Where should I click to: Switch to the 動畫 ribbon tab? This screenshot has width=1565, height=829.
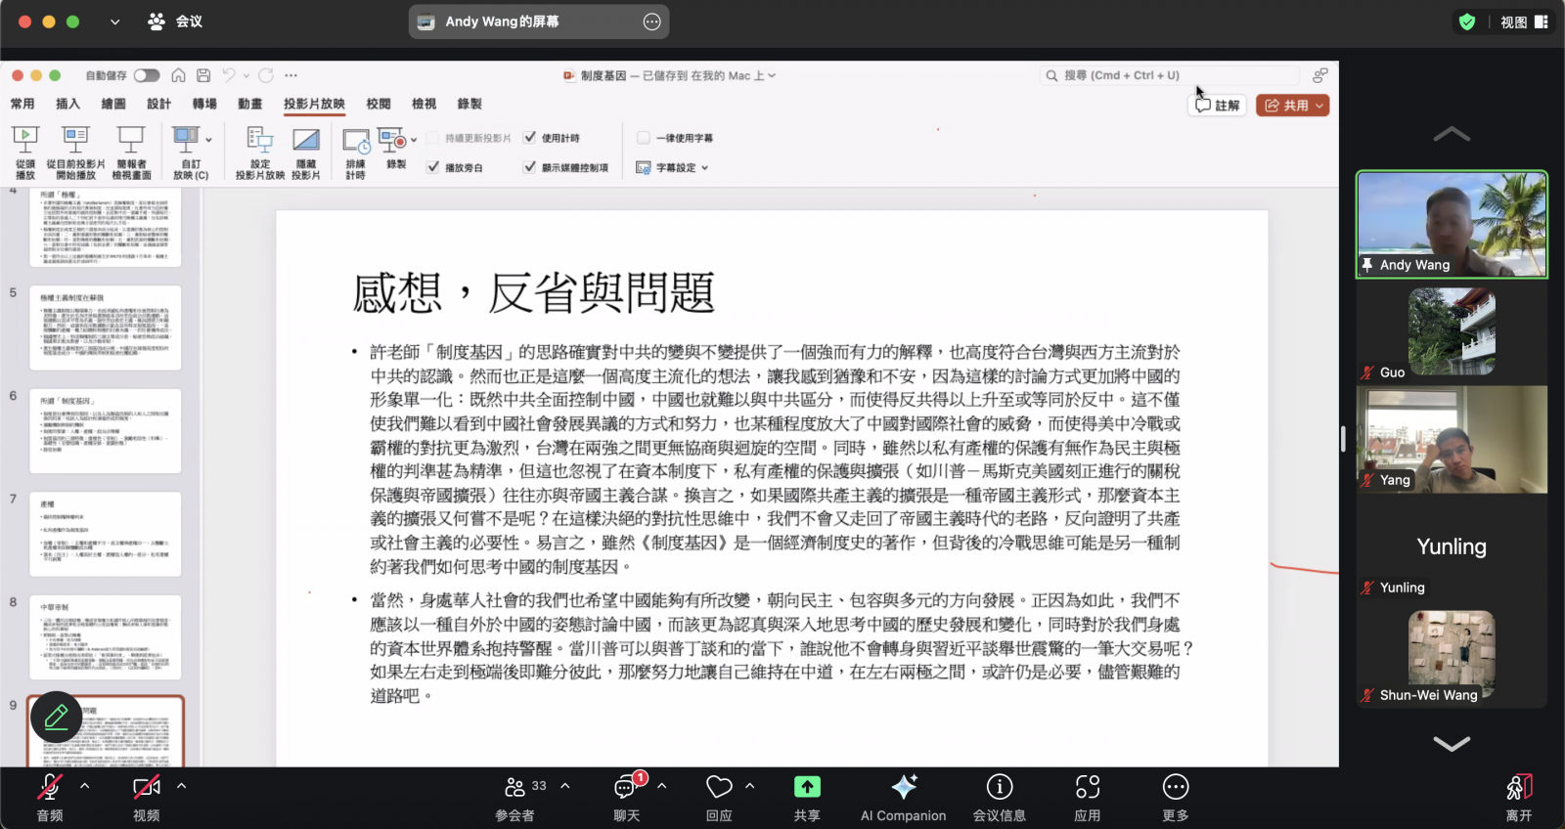point(249,104)
